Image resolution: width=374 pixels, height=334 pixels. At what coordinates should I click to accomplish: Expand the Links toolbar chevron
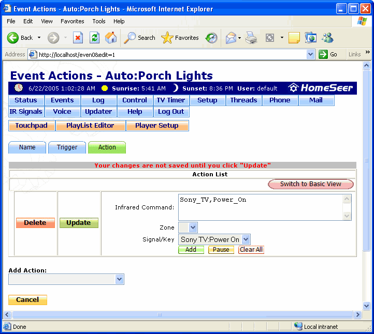pyautogui.click(x=368, y=52)
